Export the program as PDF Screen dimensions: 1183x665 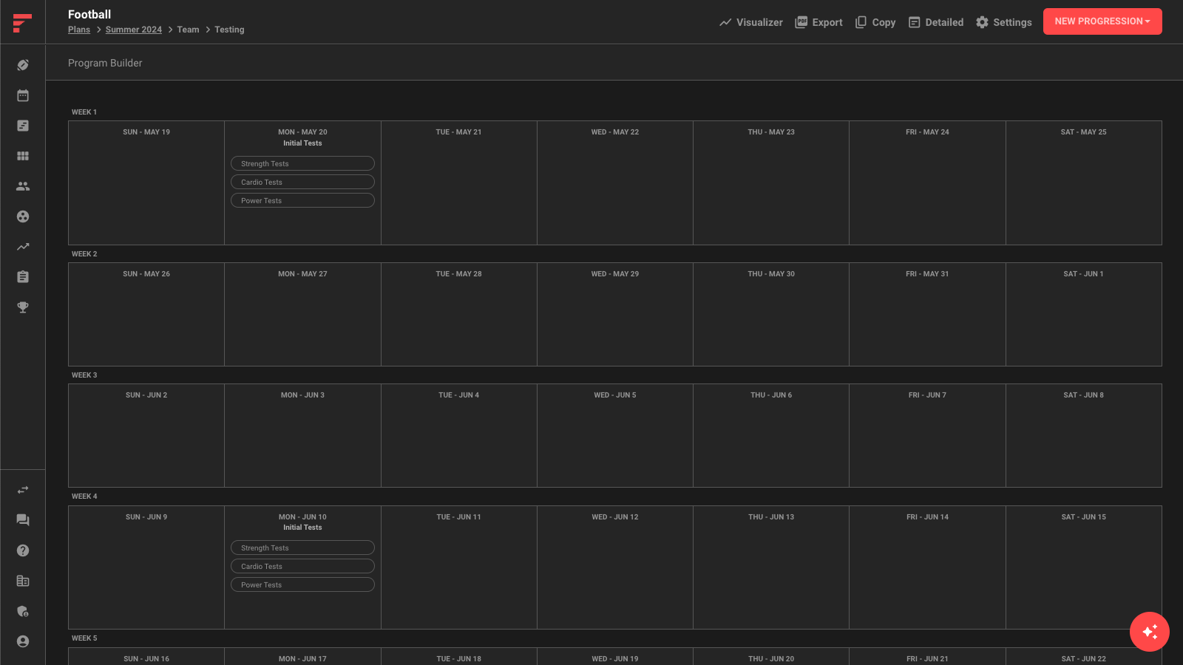818,22
